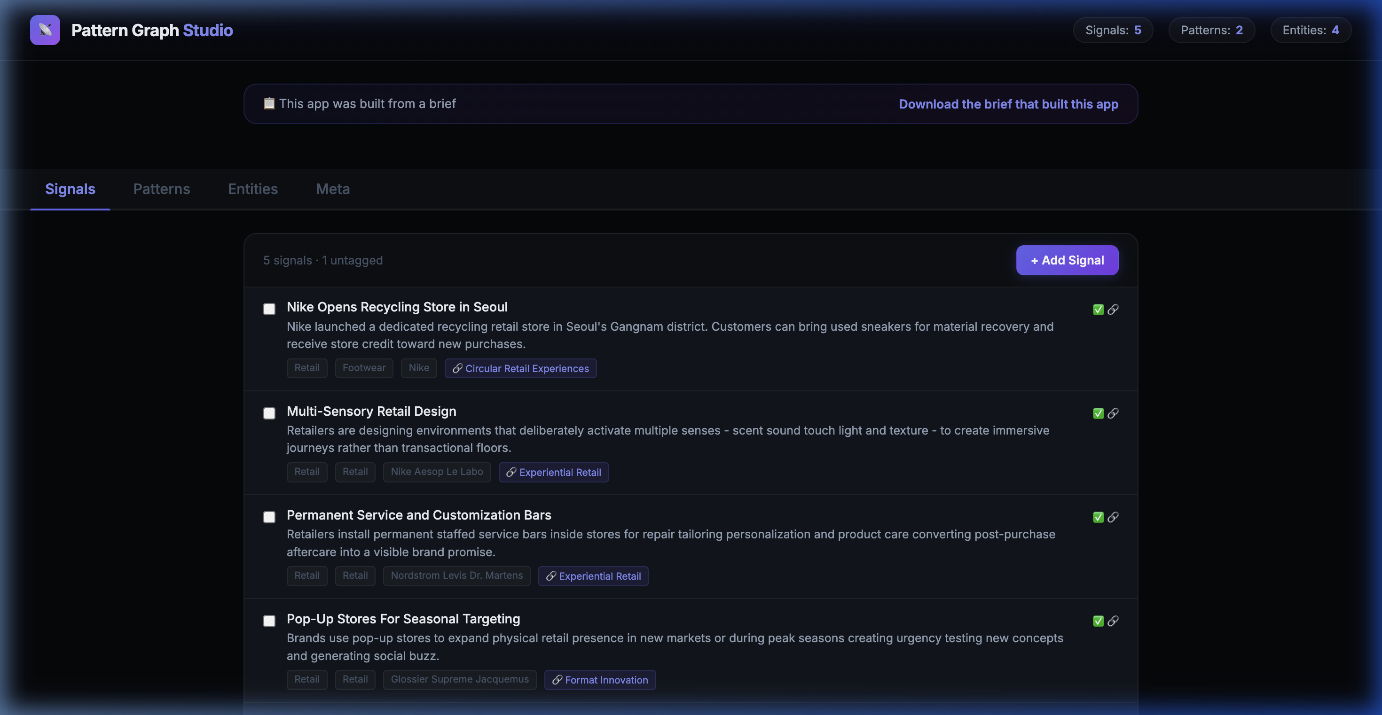Select the Multi-Sensory Retail Design checkbox
The height and width of the screenshot is (715, 1382).
(269, 413)
